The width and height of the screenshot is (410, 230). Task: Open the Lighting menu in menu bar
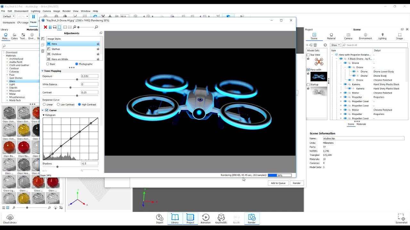pos(36,11)
